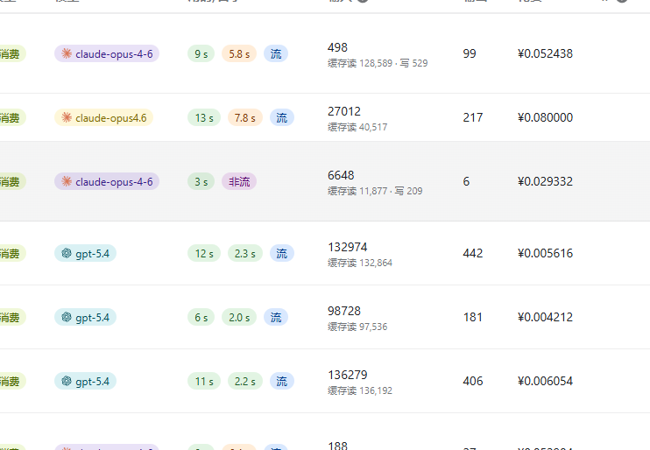Select the gpt-5.4 tag in the ¥0.006054 row
650x450 pixels.
(85, 381)
